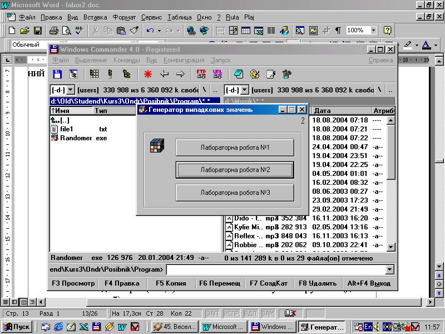Columns icon in Word toolbar
The width and height of the screenshot is (445, 334).
(x=271, y=30)
